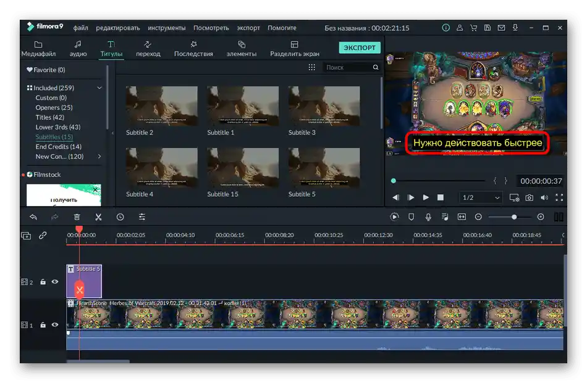The height and width of the screenshot is (383, 587).
Task: Select Lower 3rds (43) in the list
Action: tap(58, 127)
